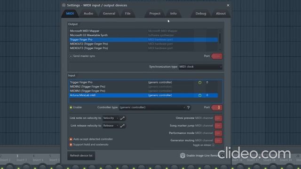Screen dimensions: 301x169
Task: Select Trigger Finger Pro input device
Action: click(x=143, y=82)
